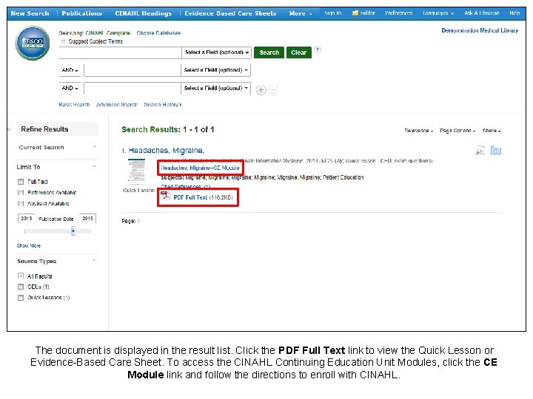Viewport: 533px width, 399px height.
Task: Click Show More under Limit To
Action: coord(29,245)
